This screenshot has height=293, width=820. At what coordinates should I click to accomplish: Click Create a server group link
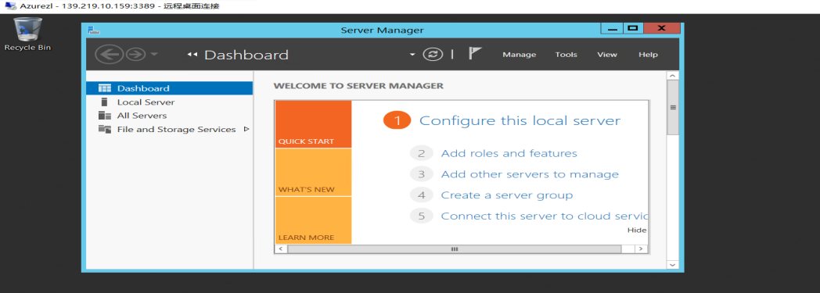(x=507, y=195)
